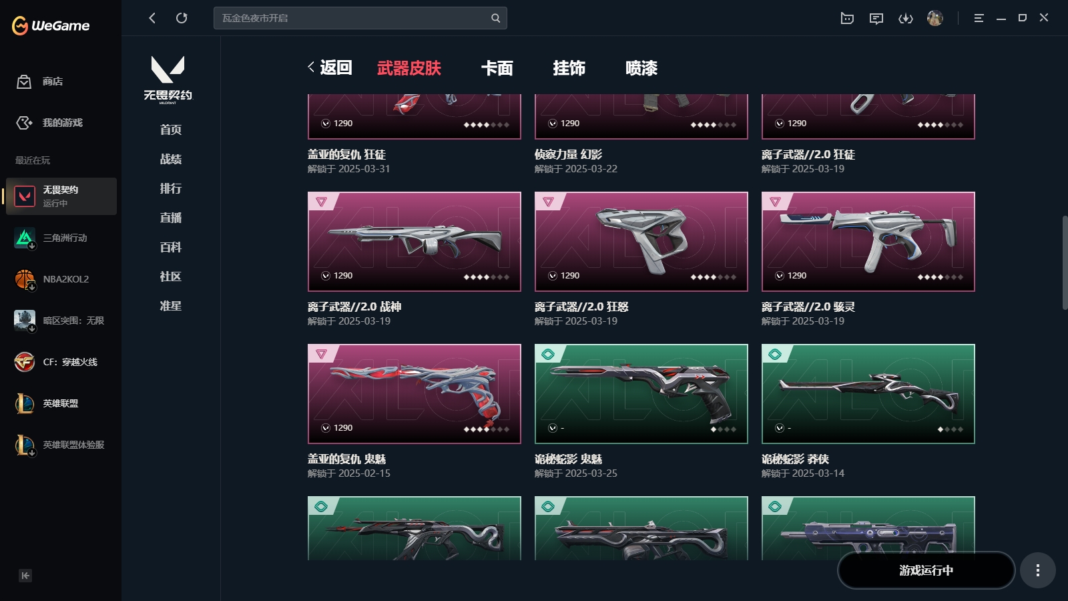The height and width of the screenshot is (601, 1068).
Task: Click the refresh icon in the top bar
Action: [x=182, y=18]
